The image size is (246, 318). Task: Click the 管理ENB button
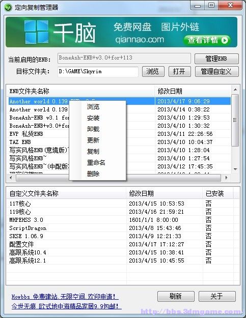click(x=216, y=59)
